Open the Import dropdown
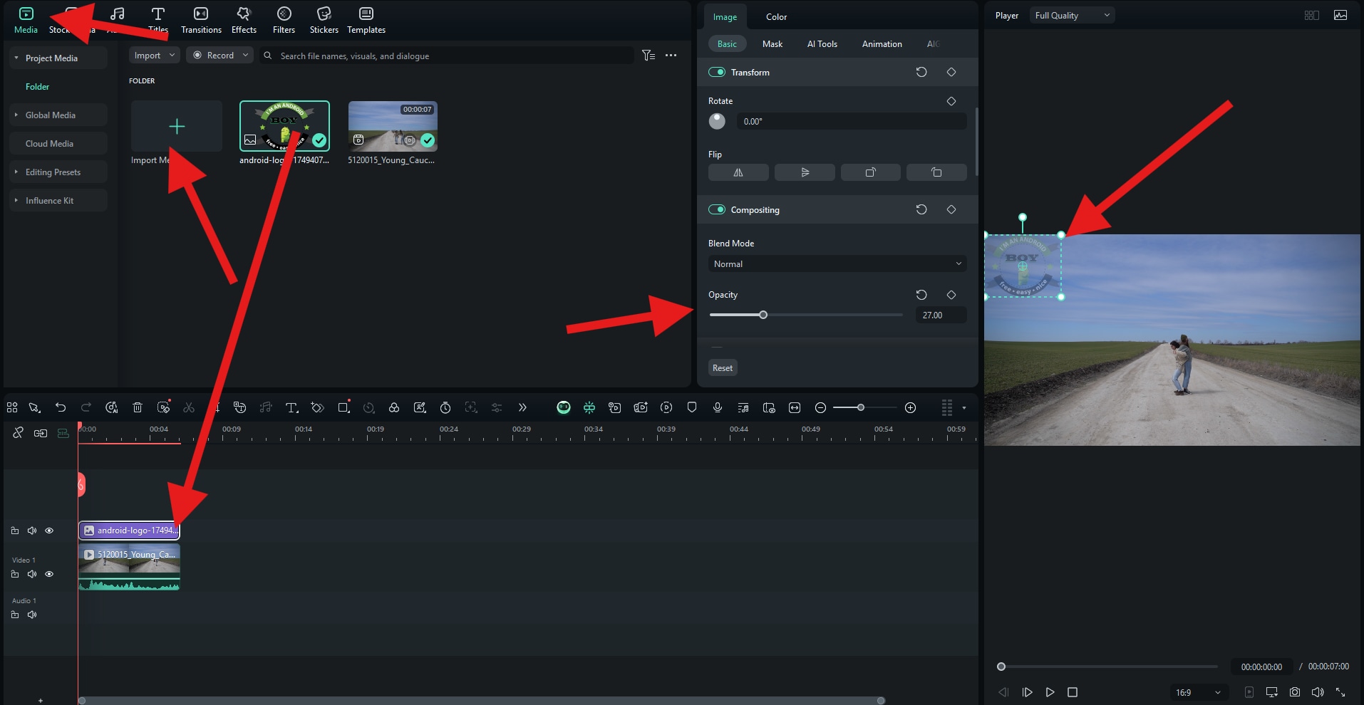 pos(155,55)
